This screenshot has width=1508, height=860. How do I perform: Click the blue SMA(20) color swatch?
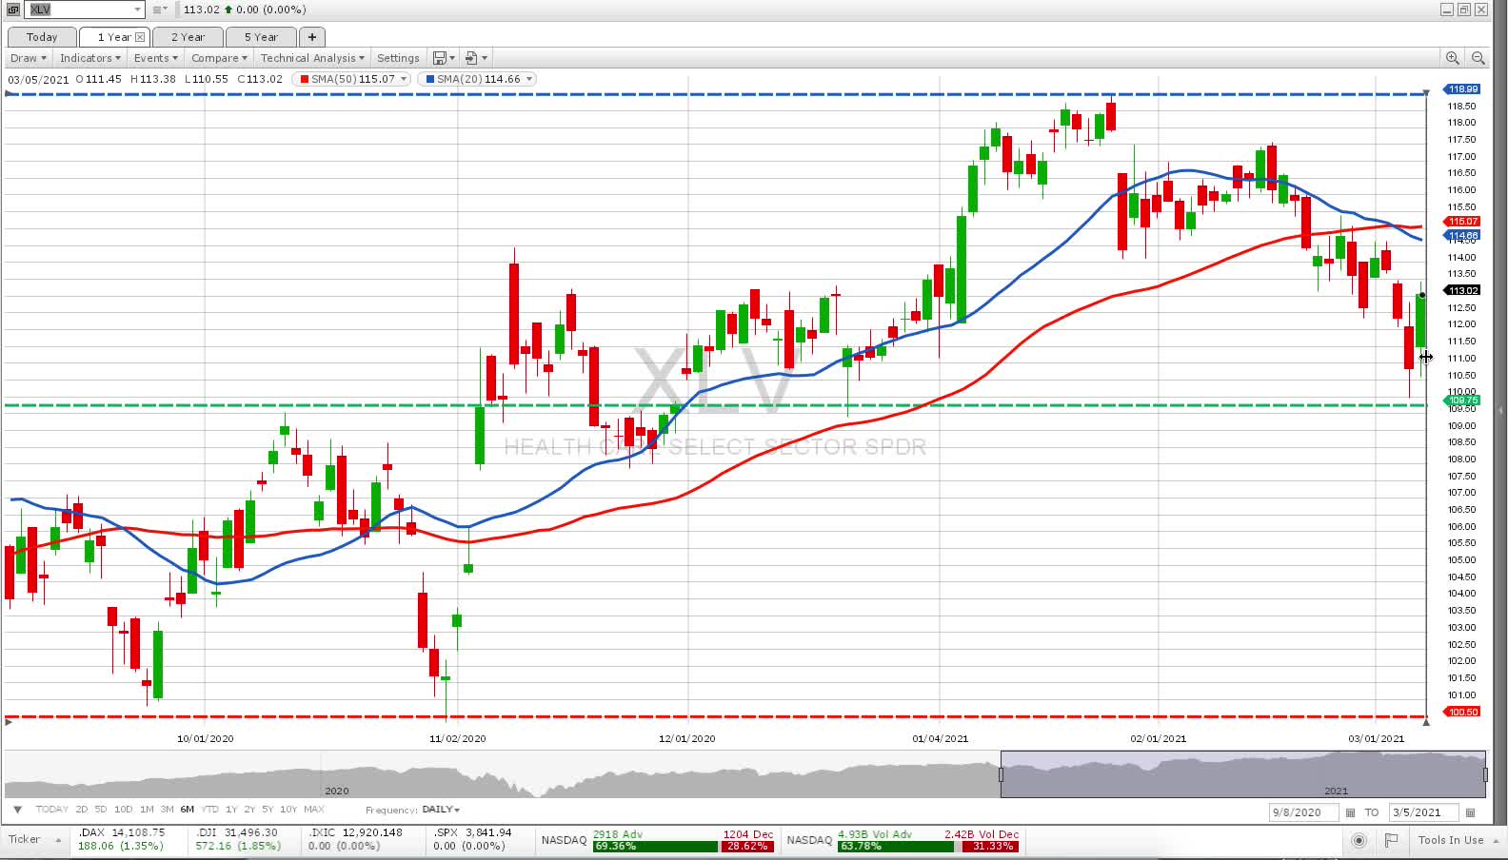[430, 79]
